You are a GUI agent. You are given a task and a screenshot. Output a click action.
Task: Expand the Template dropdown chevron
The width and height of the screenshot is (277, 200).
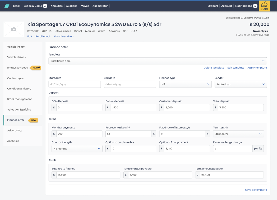[x=263, y=61]
